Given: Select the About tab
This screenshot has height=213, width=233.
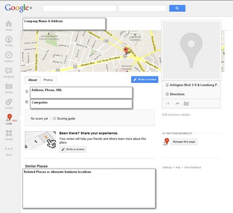Looking at the screenshot, I should (33, 80).
